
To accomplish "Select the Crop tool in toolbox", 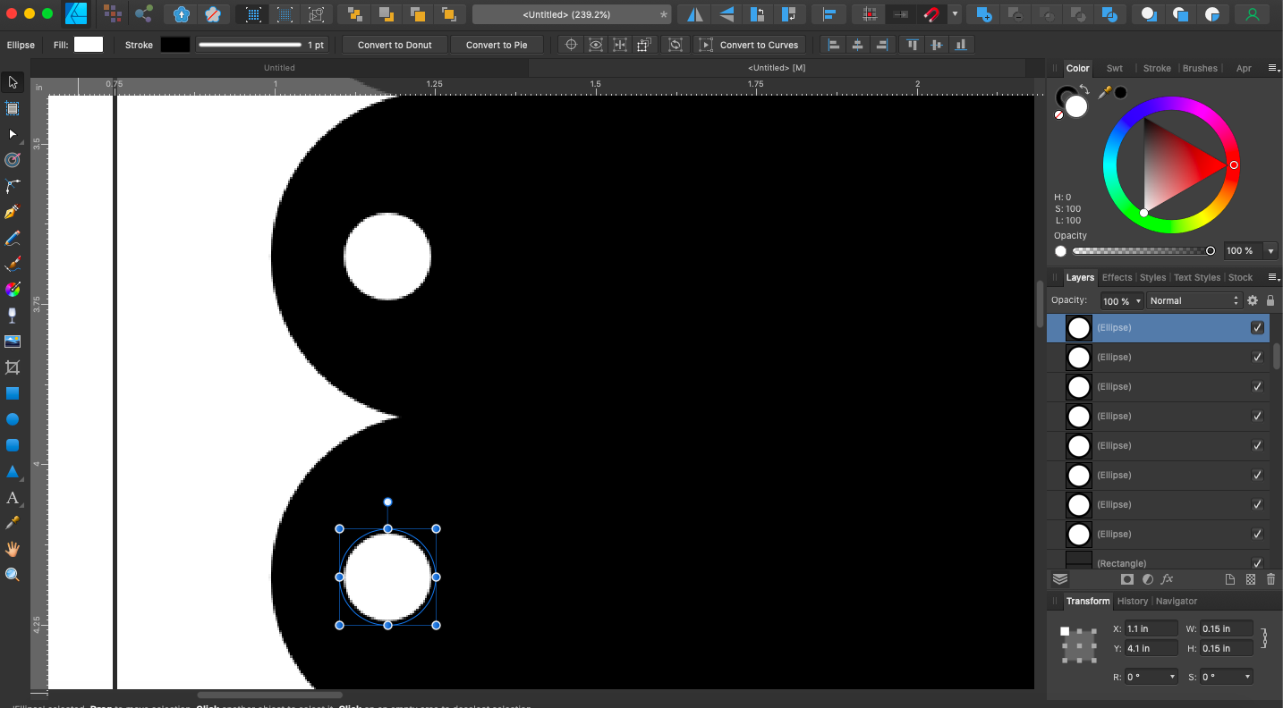I will point(13,367).
